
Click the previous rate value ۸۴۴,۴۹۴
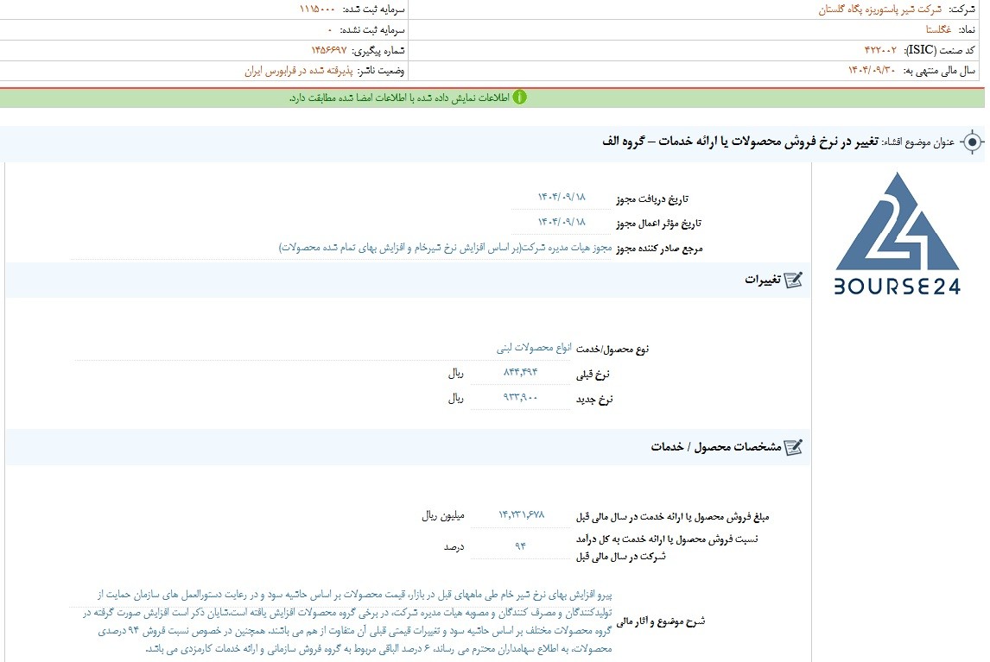point(520,372)
